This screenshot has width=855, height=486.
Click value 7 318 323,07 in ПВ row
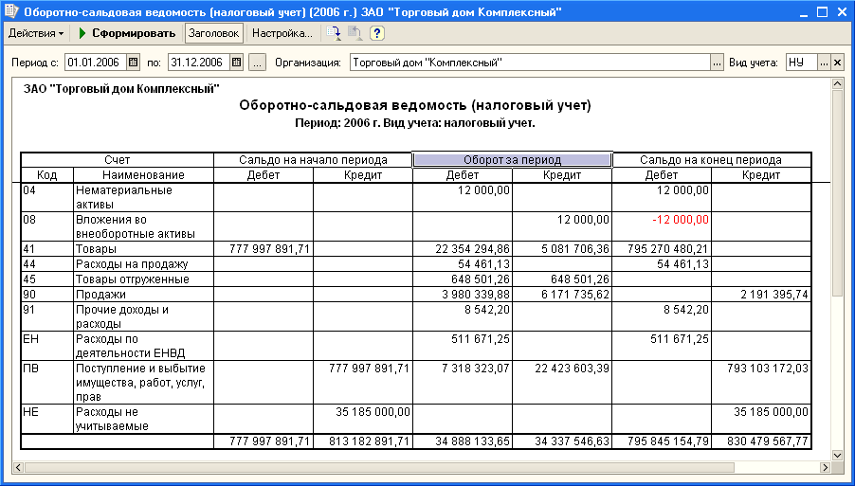[475, 368]
